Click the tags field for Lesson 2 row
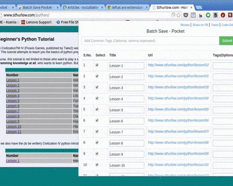Viewport: 233px width, 186px height. point(223,77)
